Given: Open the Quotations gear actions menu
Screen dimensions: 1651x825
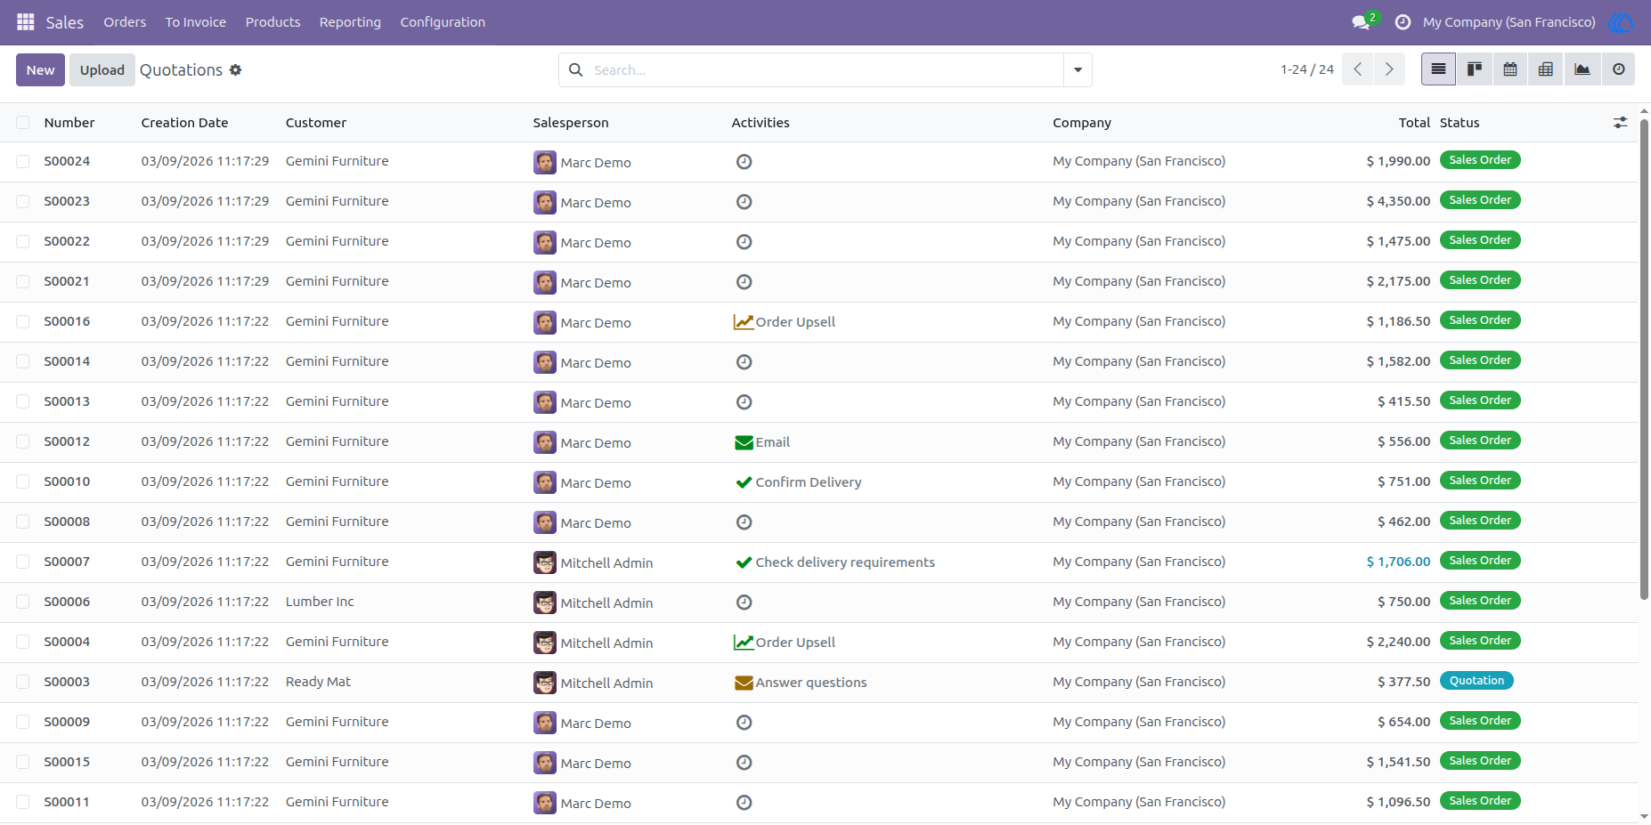Looking at the screenshot, I should pos(235,70).
